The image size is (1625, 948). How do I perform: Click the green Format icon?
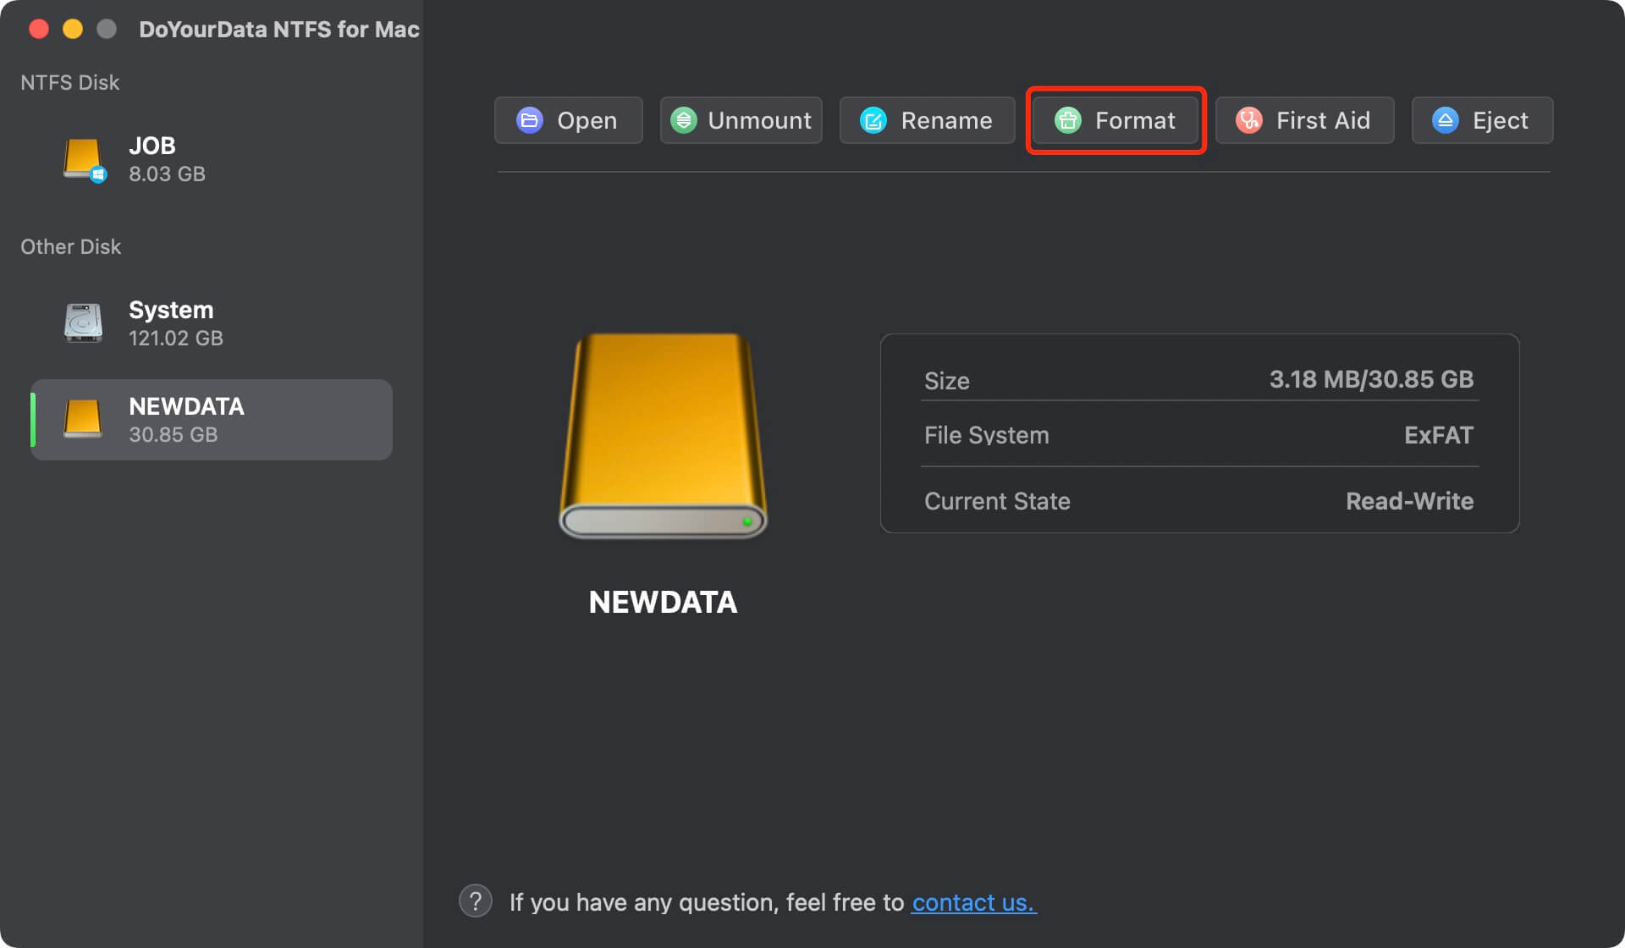pos(1067,120)
